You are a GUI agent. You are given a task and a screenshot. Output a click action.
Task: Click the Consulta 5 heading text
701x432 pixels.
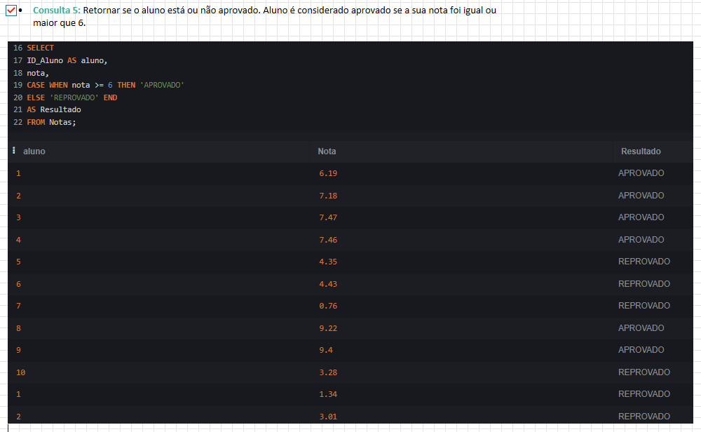pos(56,11)
